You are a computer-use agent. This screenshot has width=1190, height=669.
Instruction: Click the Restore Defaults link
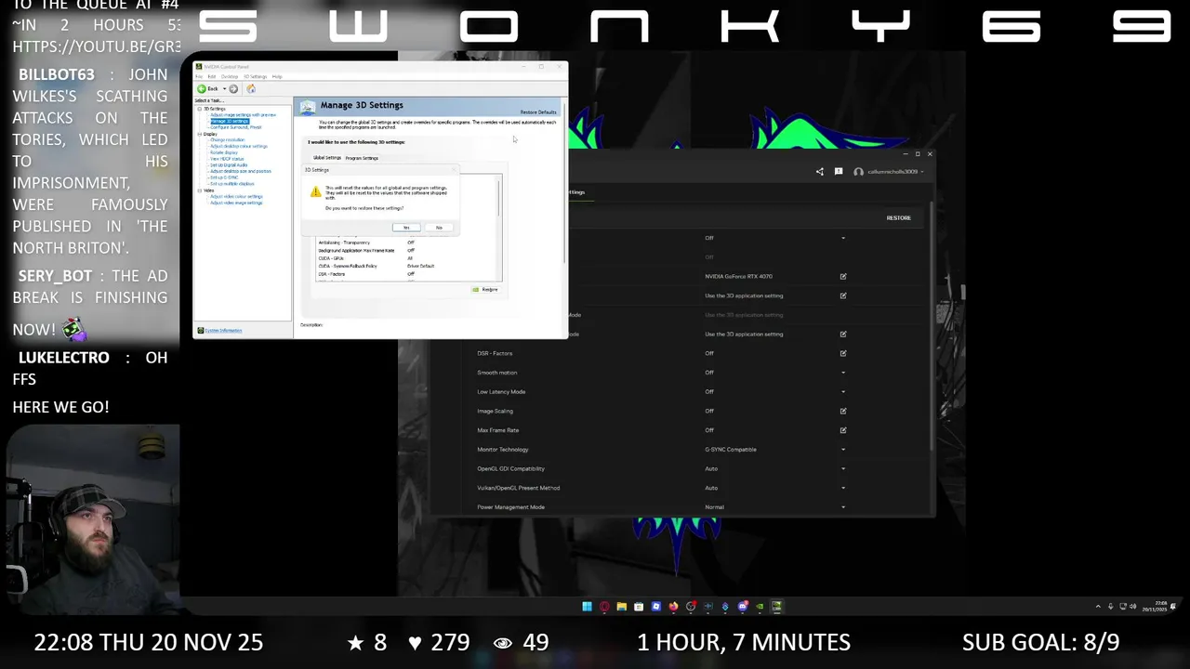point(538,112)
